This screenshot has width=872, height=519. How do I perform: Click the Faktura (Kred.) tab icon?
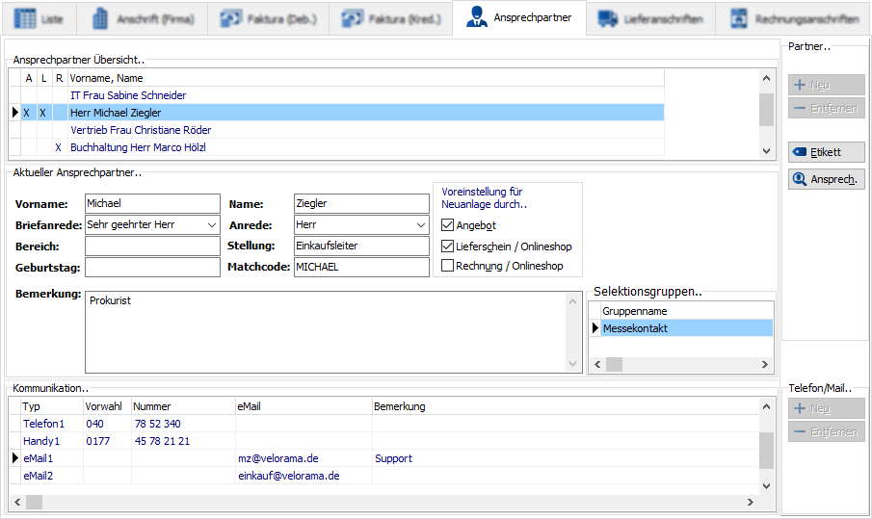353,19
